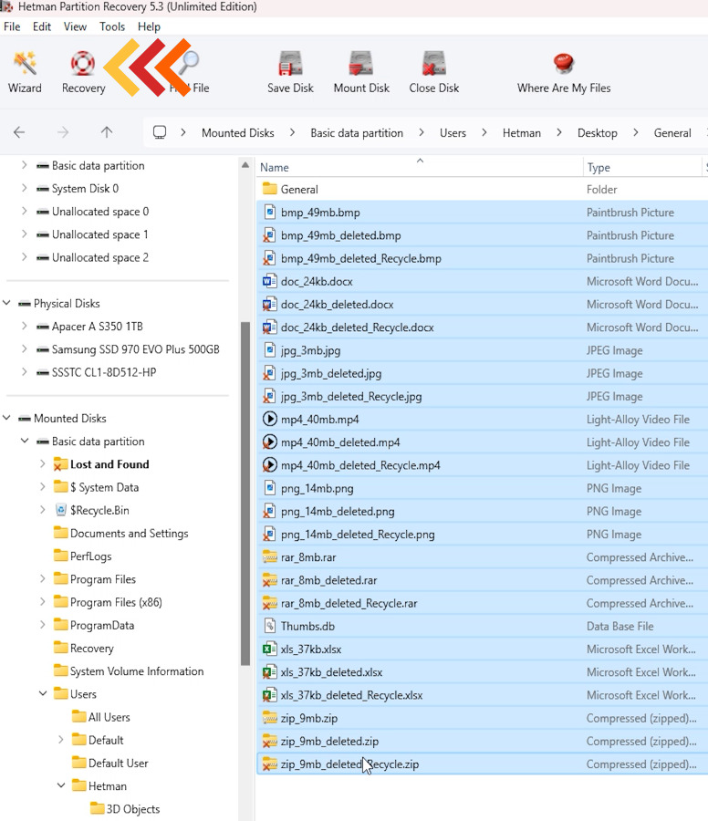This screenshot has width=708, height=821.
Task: Click the Close Disk icon
Action: (x=433, y=64)
